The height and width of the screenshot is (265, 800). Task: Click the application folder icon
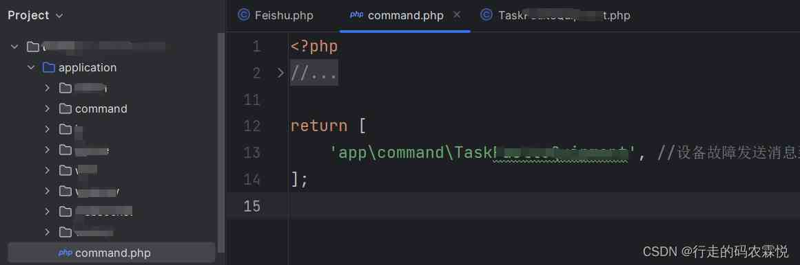click(x=49, y=68)
